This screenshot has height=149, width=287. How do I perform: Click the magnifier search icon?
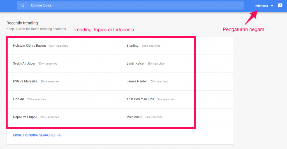tap(23, 5)
